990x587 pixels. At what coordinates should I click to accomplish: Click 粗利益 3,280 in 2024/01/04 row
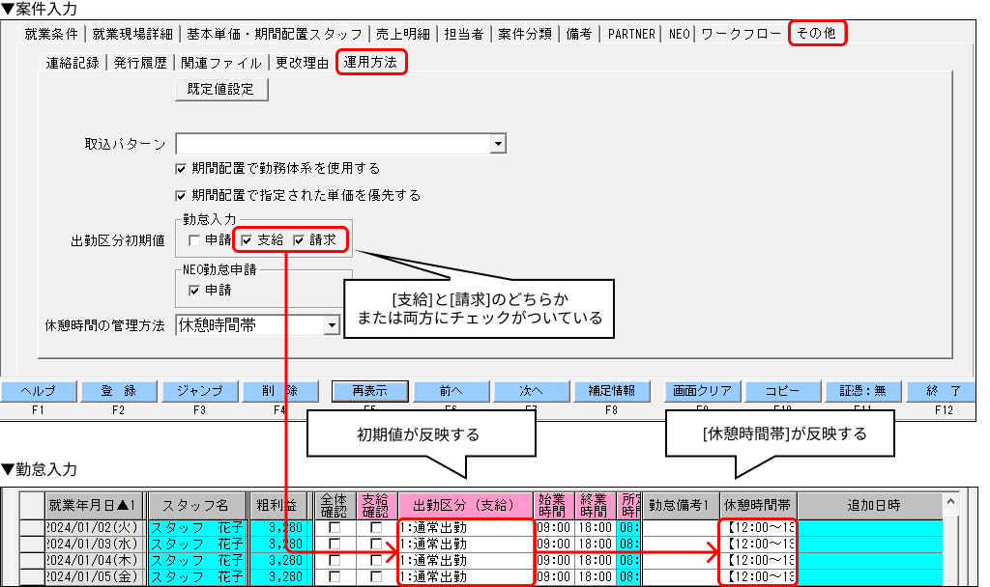(277, 560)
